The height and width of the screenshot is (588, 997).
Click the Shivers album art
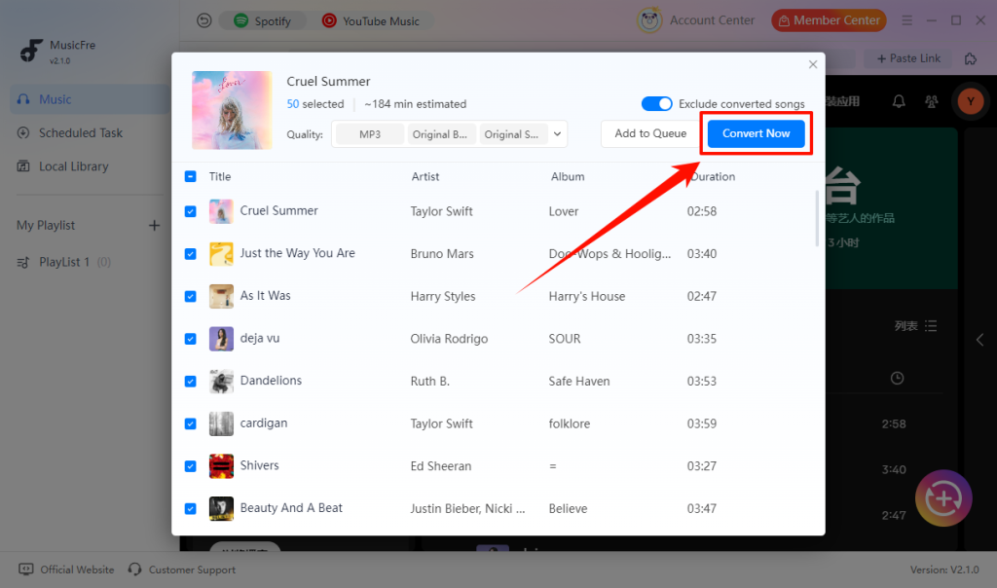(221, 466)
